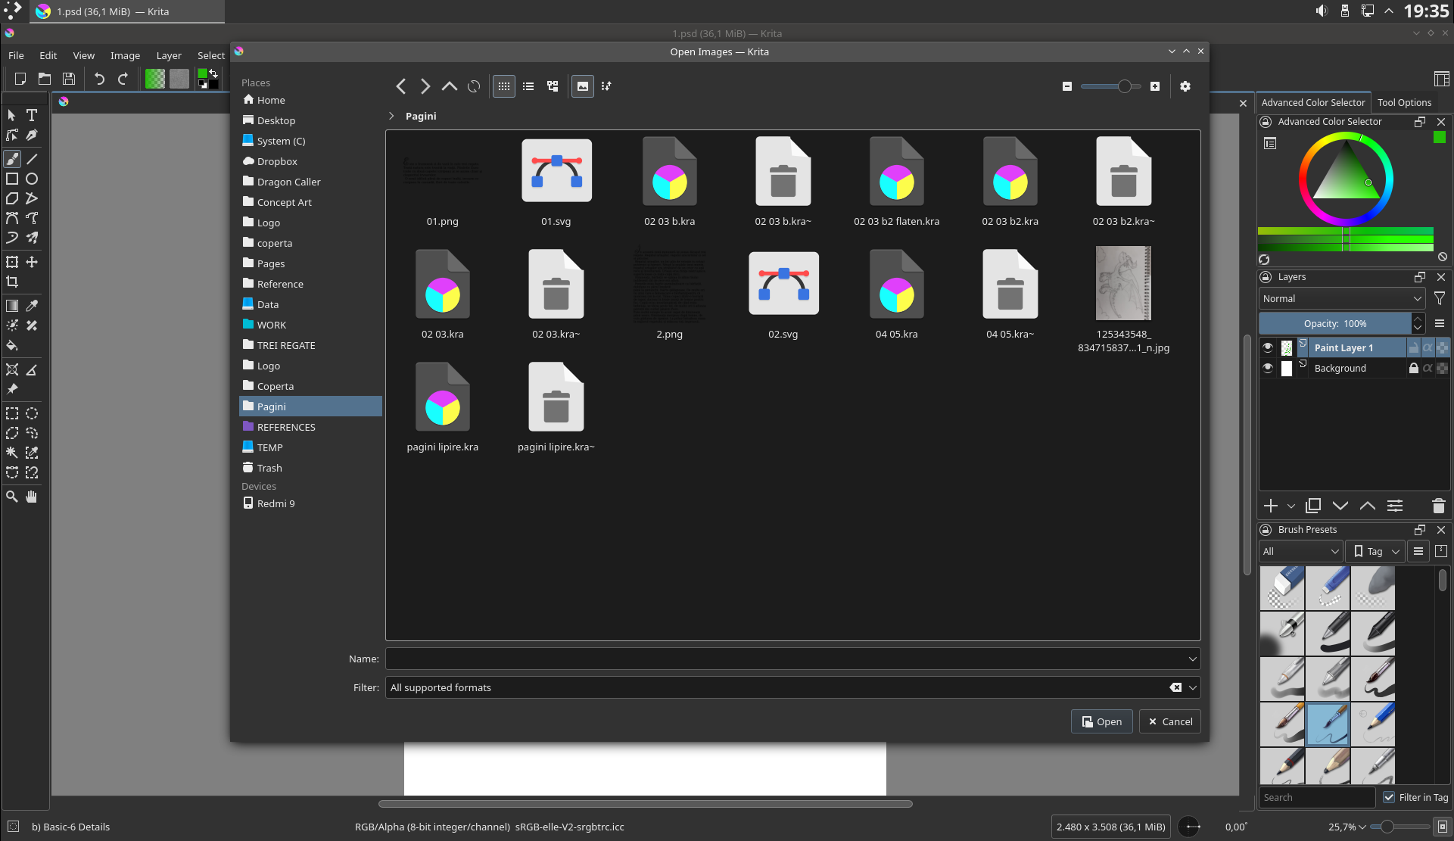Activate the Zoom magnifier tool
The width and height of the screenshot is (1454, 841).
(x=12, y=497)
